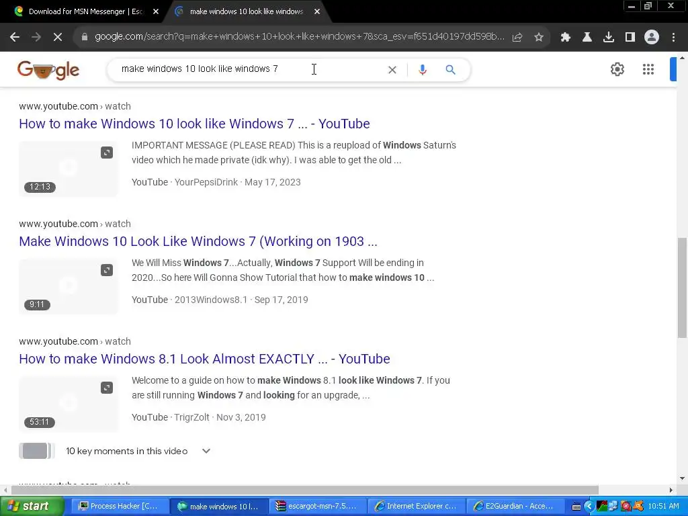Screen dimensions: 688x516
Task: Go back using the browser back arrow
Action: pos(15,38)
